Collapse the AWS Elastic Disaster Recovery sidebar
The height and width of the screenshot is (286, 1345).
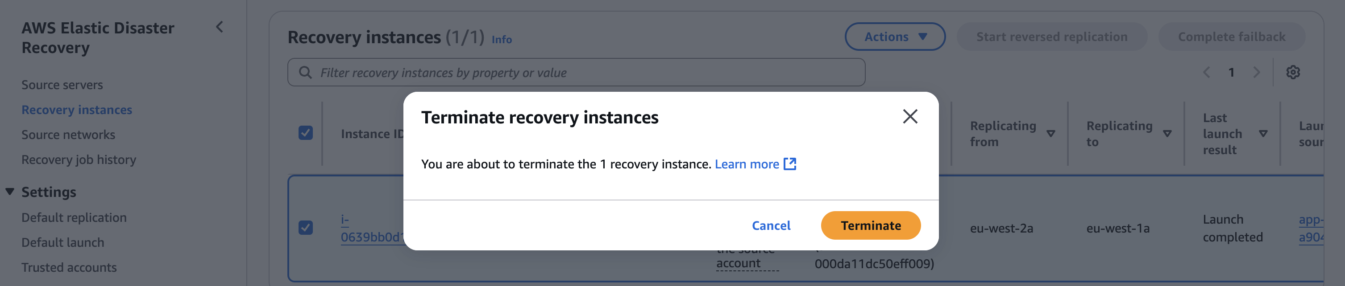click(219, 26)
